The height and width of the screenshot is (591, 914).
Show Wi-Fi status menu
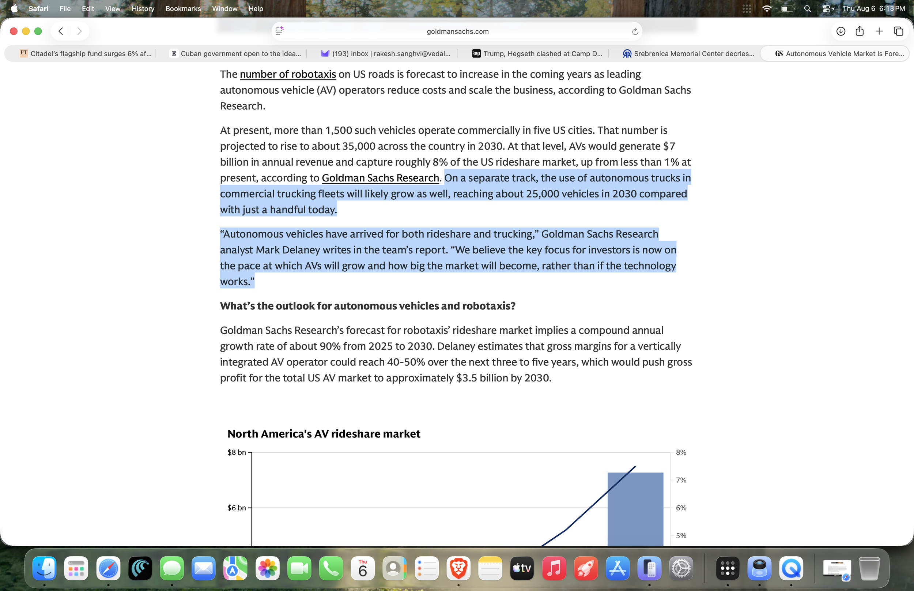[767, 8]
